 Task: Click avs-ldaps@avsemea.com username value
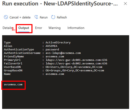click(x=63, y=53)
